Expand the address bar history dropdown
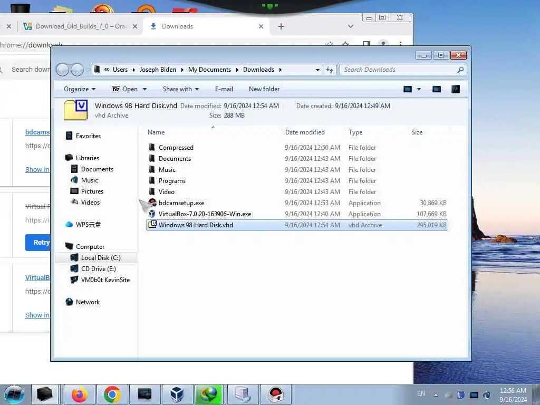 [317, 70]
